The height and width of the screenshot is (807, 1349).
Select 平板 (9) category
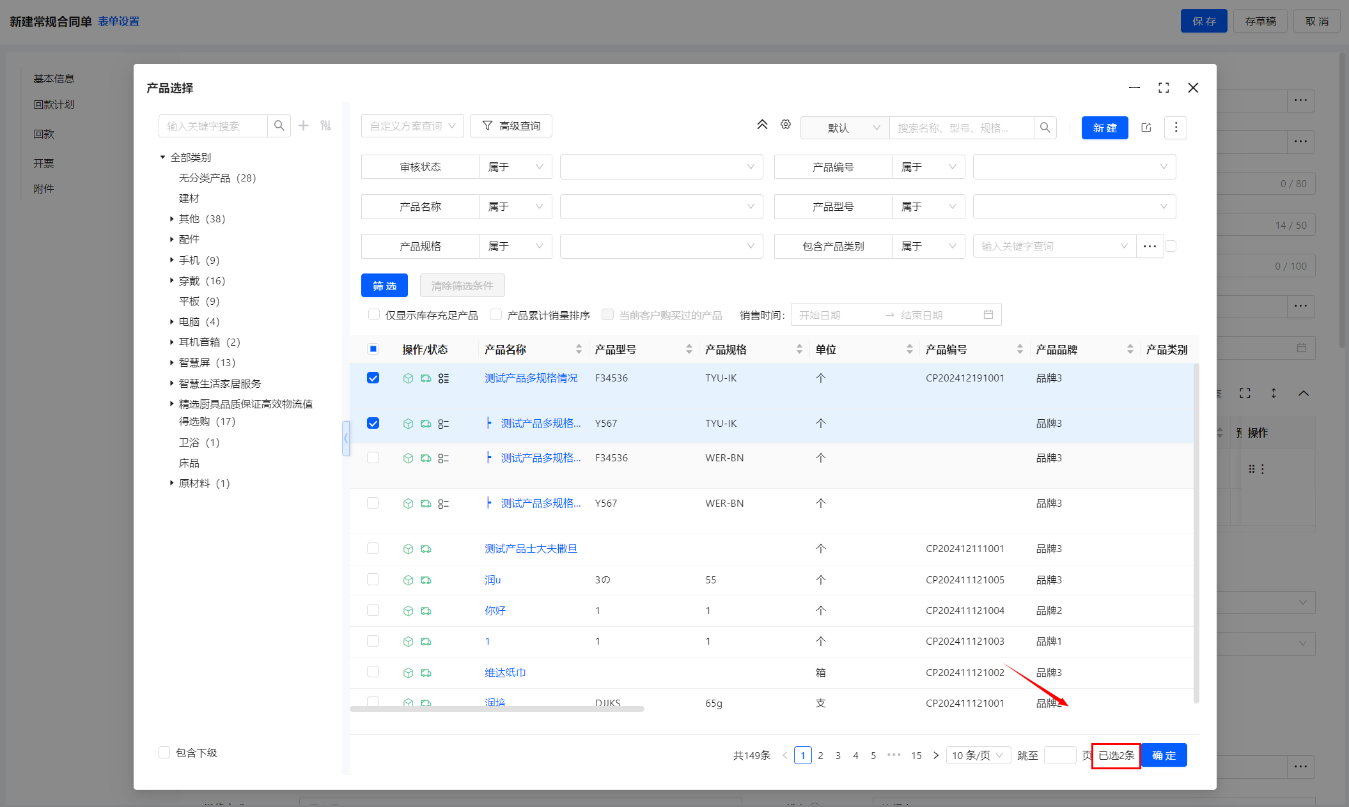pos(199,301)
